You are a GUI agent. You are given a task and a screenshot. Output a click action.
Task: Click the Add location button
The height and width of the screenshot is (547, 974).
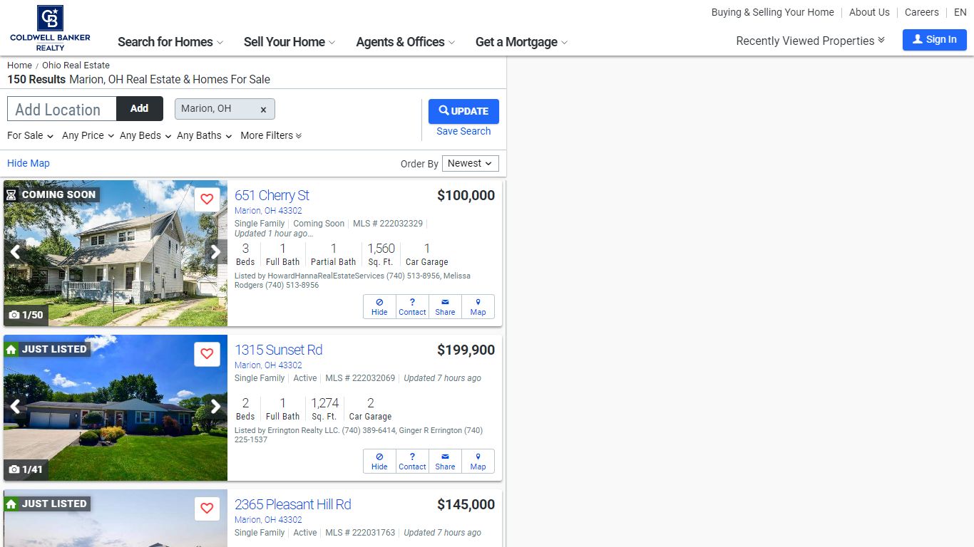(140, 108)
